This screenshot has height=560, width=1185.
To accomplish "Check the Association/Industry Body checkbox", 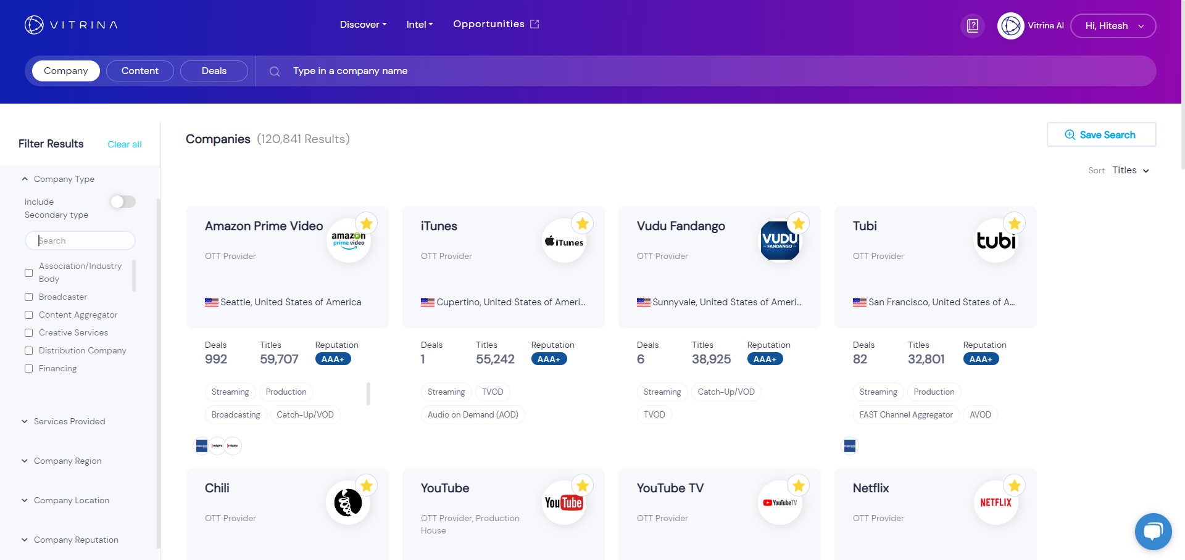I will click(28, 273).
